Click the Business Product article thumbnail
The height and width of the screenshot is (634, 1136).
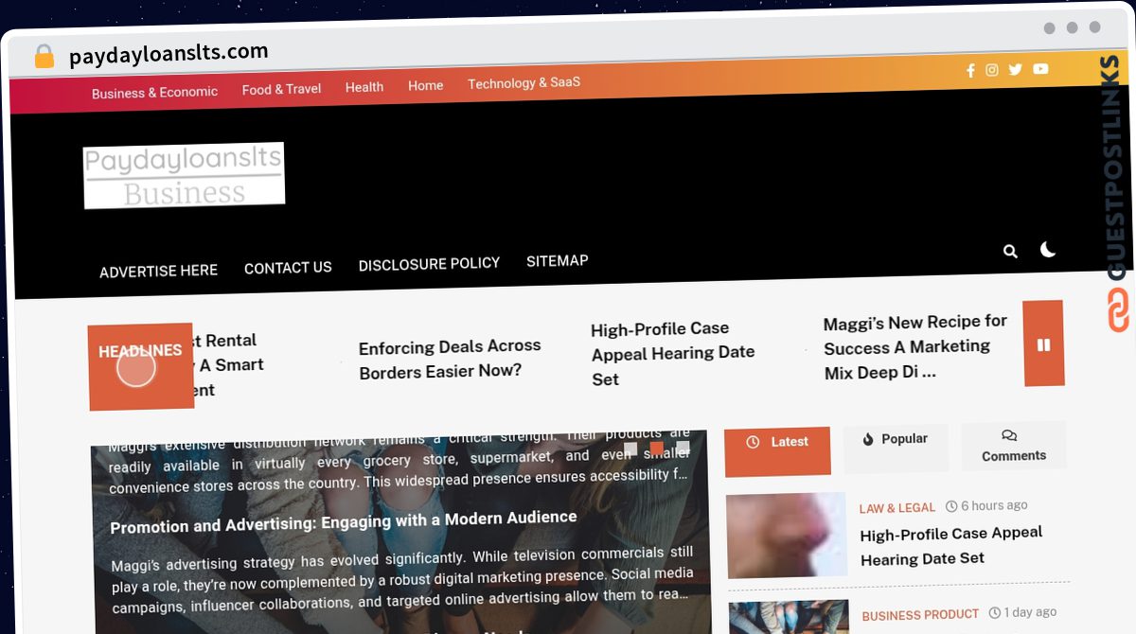click(x=789, y=617)
